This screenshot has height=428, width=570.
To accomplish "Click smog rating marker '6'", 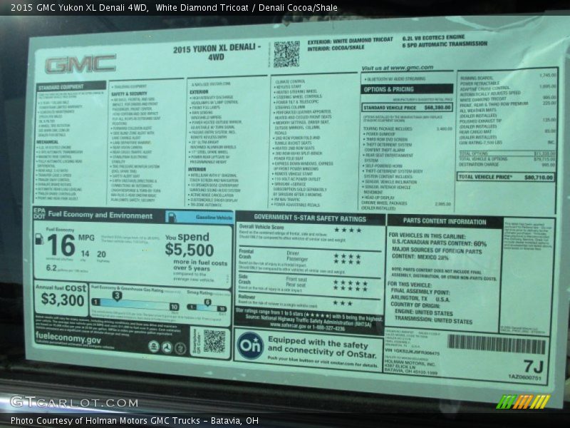I will 207,302.
